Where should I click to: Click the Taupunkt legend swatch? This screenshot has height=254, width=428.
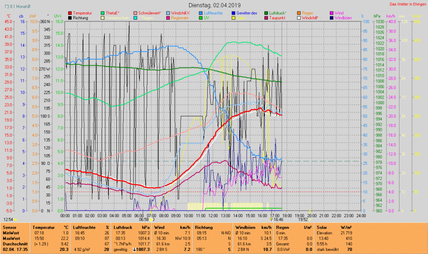(x=267, y=18)
